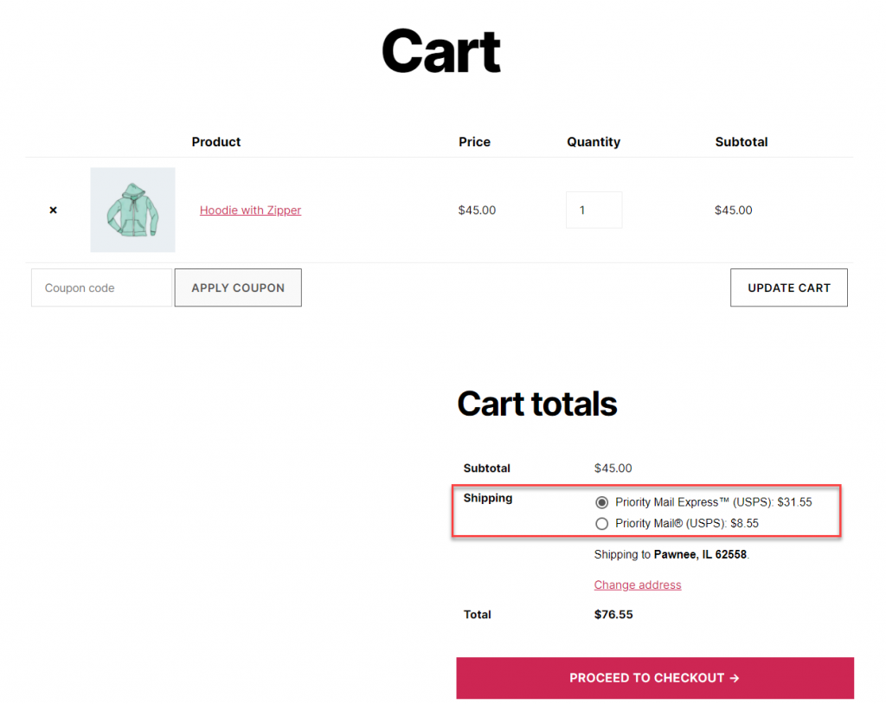Remove Hoodie with Zipper using the × icon
Image resolution: width=886 pixels, height=704 pixels.
click(53, 210)
